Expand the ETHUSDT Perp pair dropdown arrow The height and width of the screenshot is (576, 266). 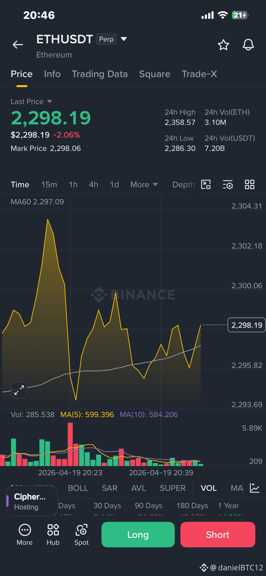click(x=124, y=39)
